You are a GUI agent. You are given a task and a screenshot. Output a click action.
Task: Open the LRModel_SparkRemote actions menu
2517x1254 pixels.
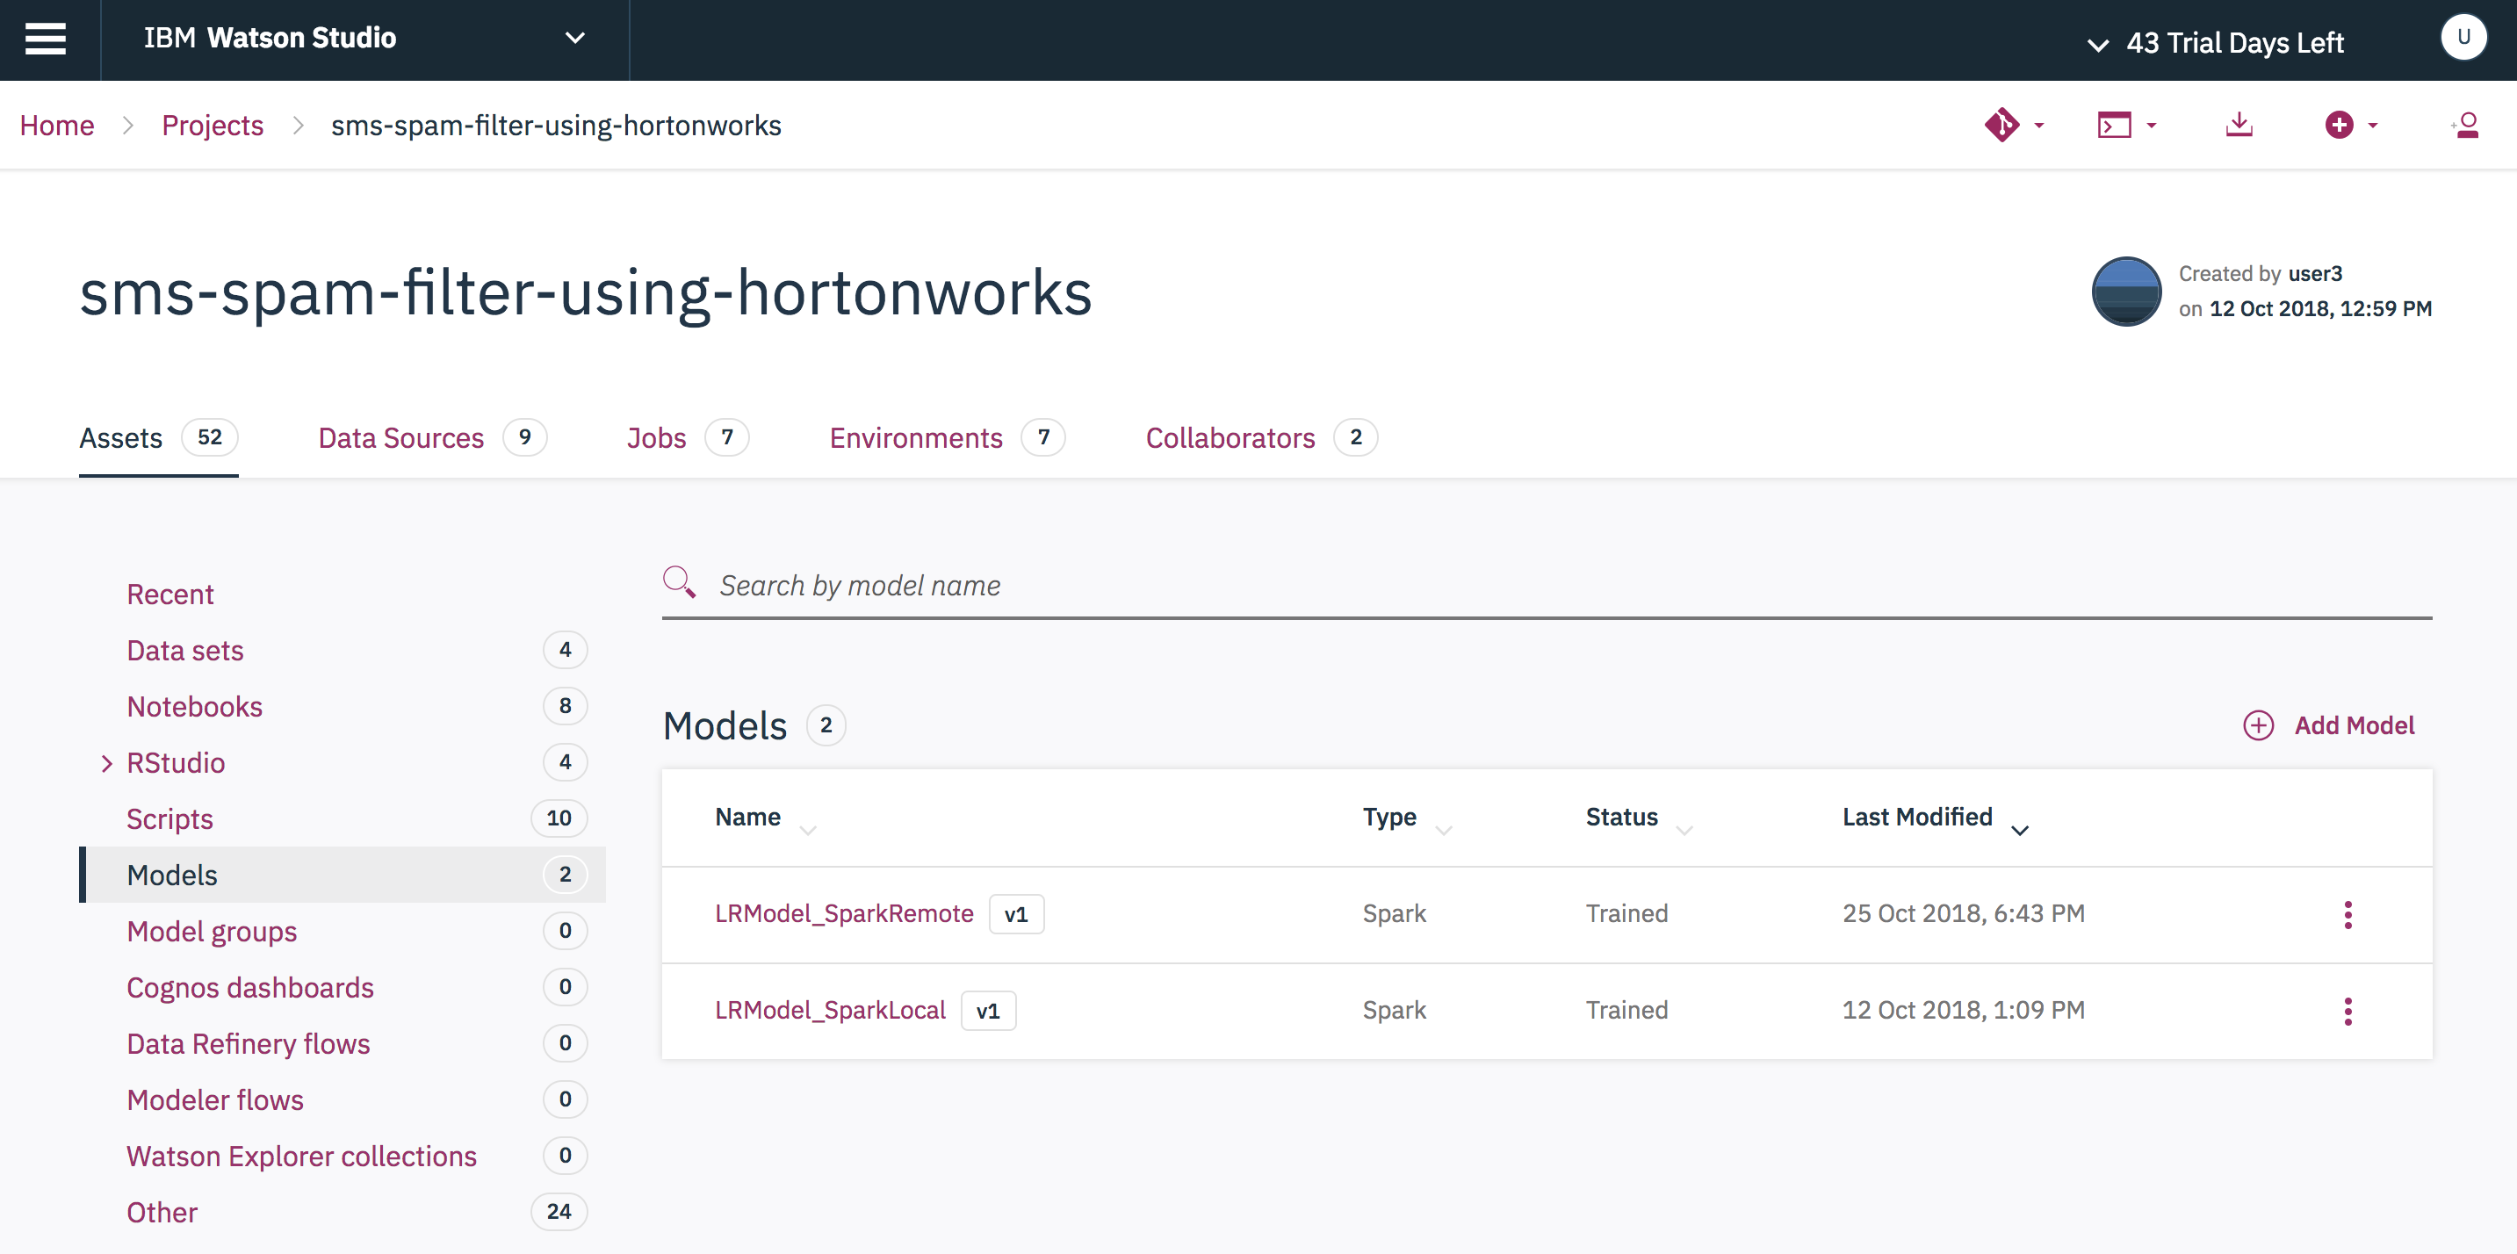point(2347,914)
